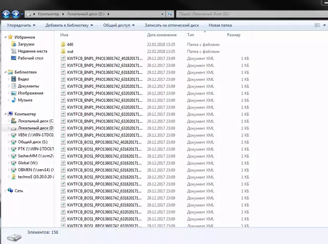Image resolution: width=328 pixels, height=244 pixels.
Task: Click the change view icon in the toolbar
Action: (317, 25)
